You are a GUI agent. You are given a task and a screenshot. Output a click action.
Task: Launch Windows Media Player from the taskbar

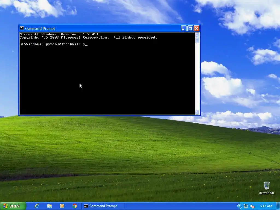(x=62, y=206)
